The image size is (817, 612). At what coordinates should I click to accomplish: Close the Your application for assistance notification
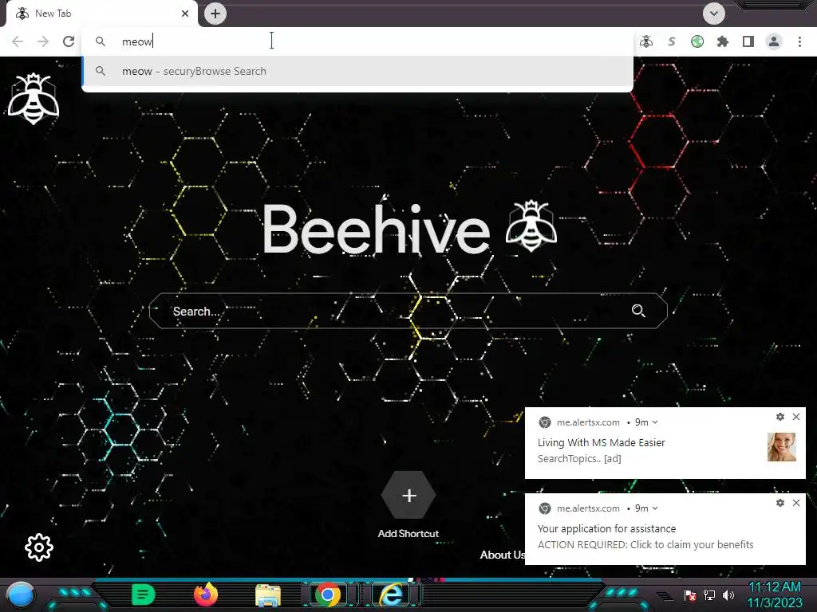(796, 503)
